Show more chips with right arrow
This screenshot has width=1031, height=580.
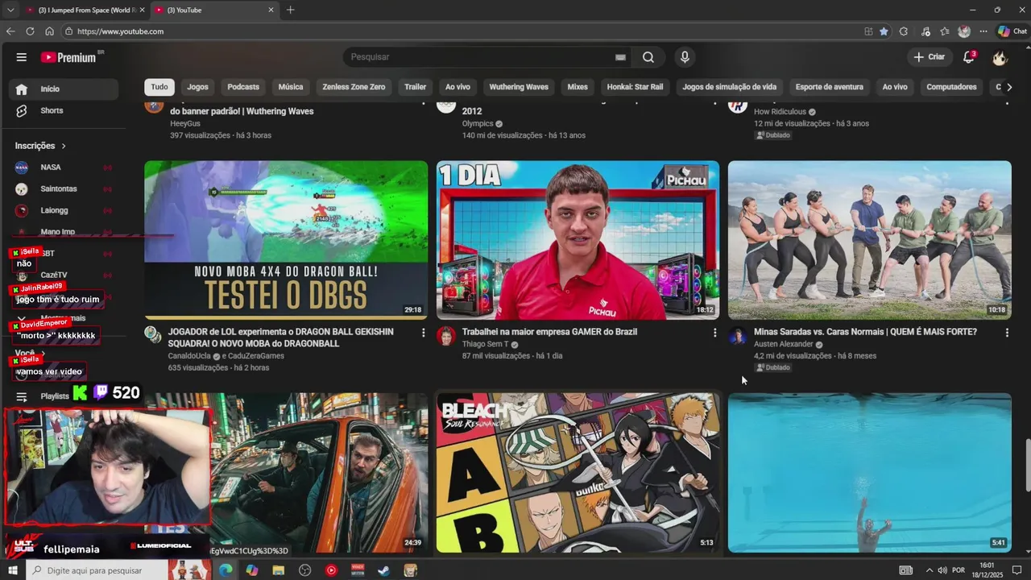[x=1009, y=87]
